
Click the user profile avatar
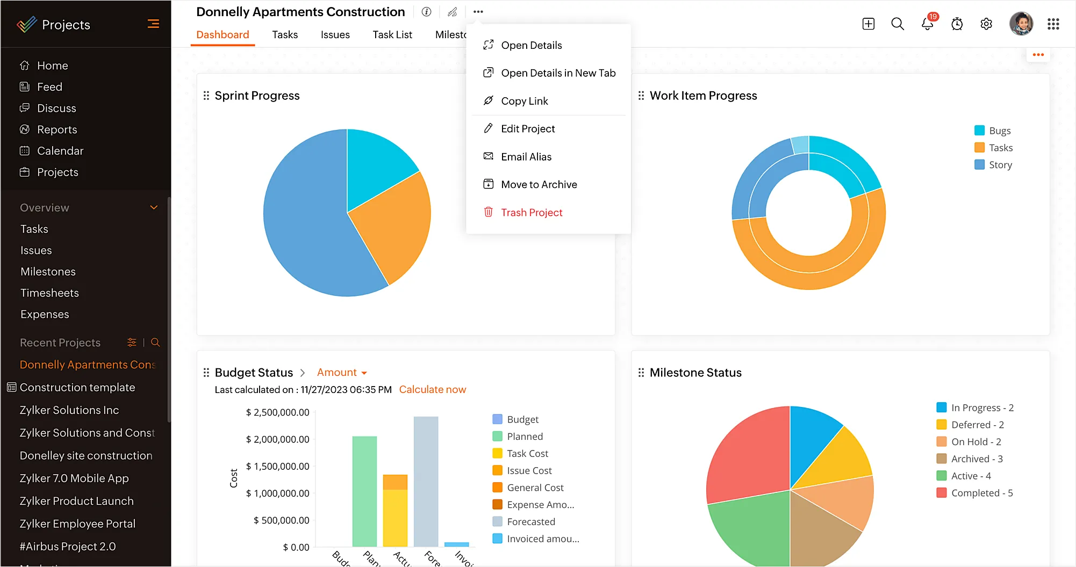[x=1021, y=24]
